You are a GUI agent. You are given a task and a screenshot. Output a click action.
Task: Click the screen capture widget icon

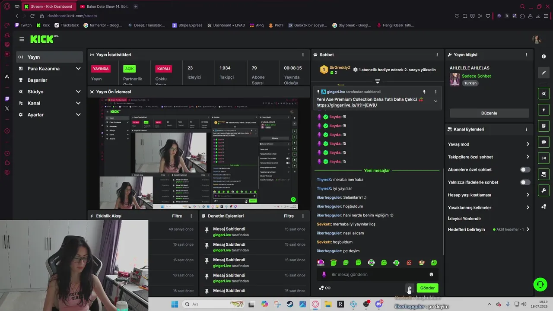(543, 93)
